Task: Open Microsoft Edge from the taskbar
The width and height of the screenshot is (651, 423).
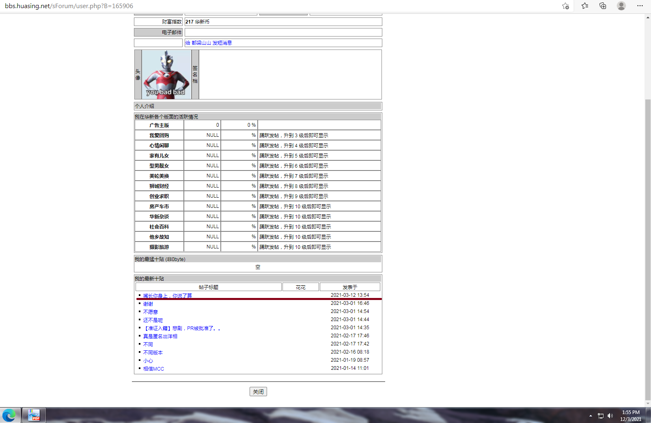Action: point(9,415)
